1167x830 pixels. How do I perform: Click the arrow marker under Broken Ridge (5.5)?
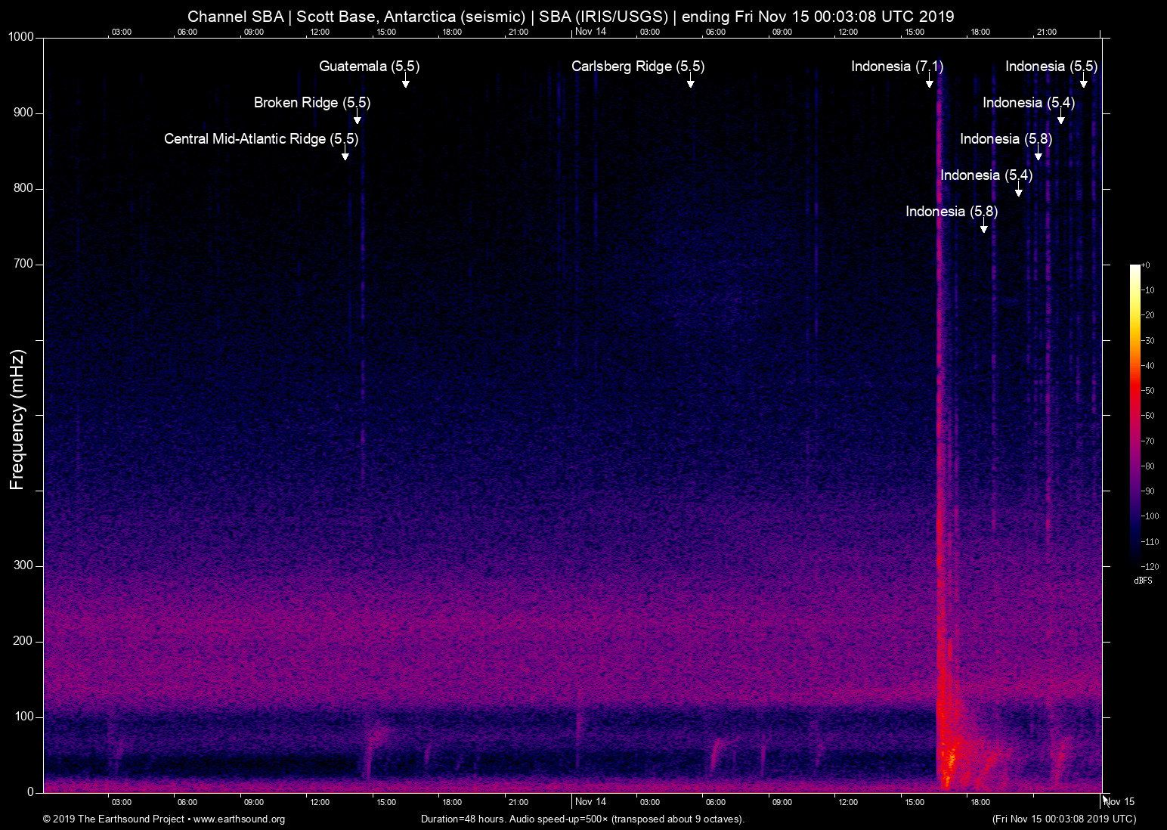(358, 119)
